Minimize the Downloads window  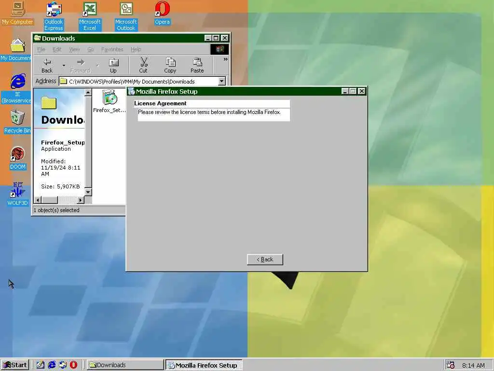pyautogui.click(x=208, y=38)
